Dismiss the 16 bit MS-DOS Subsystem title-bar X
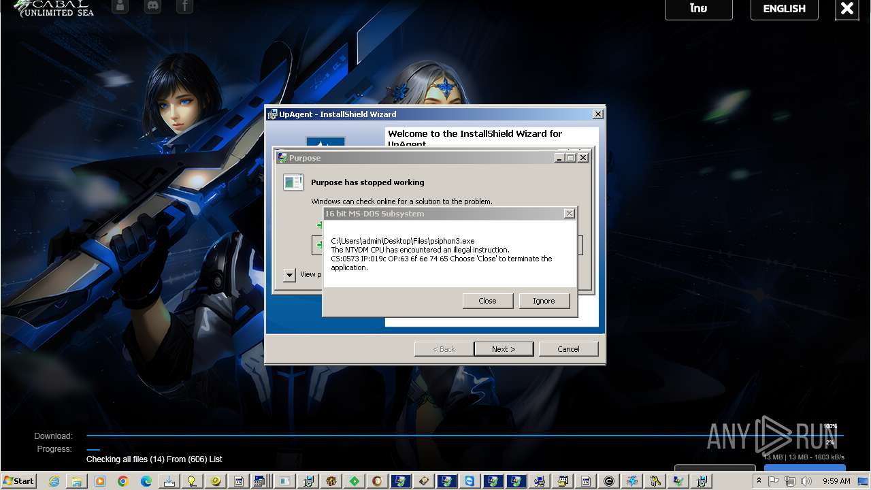871x490 pixels. (x=570, y=214)
